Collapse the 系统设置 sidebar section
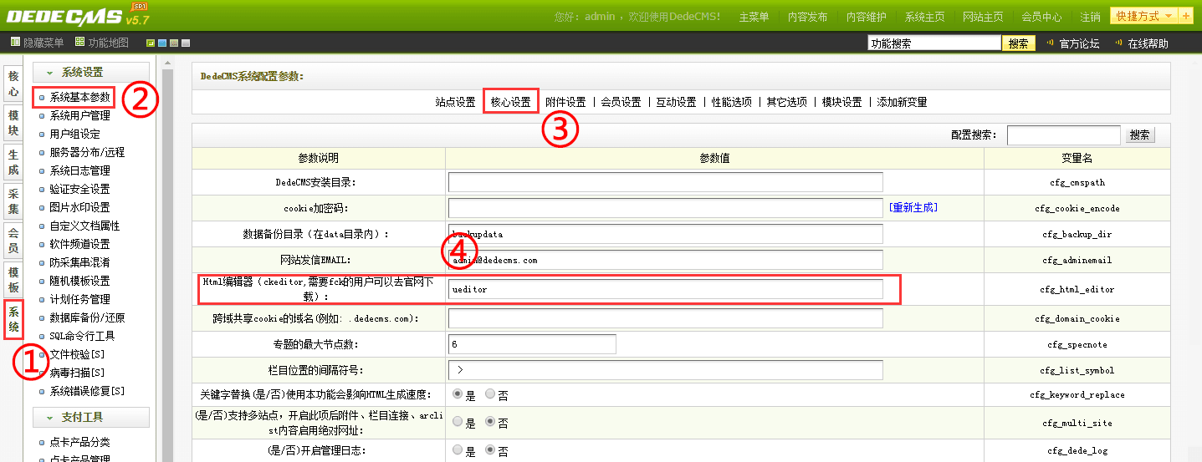The height and width of the screenshot is (462, 1202). [x=90, y=73]
